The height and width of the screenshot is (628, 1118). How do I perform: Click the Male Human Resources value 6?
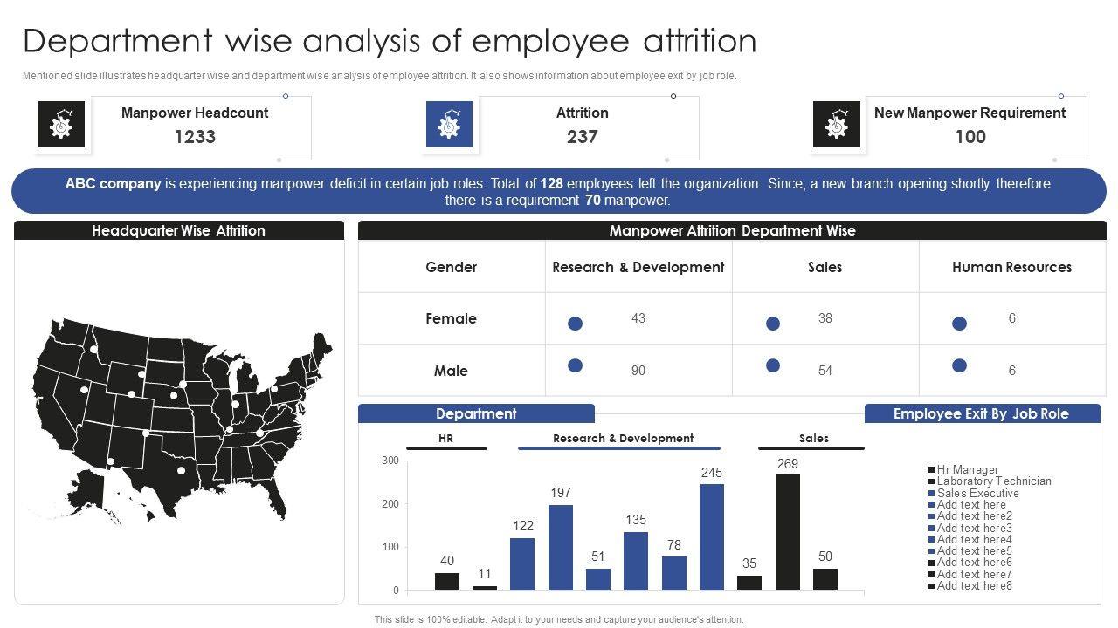click(1012, 371)
